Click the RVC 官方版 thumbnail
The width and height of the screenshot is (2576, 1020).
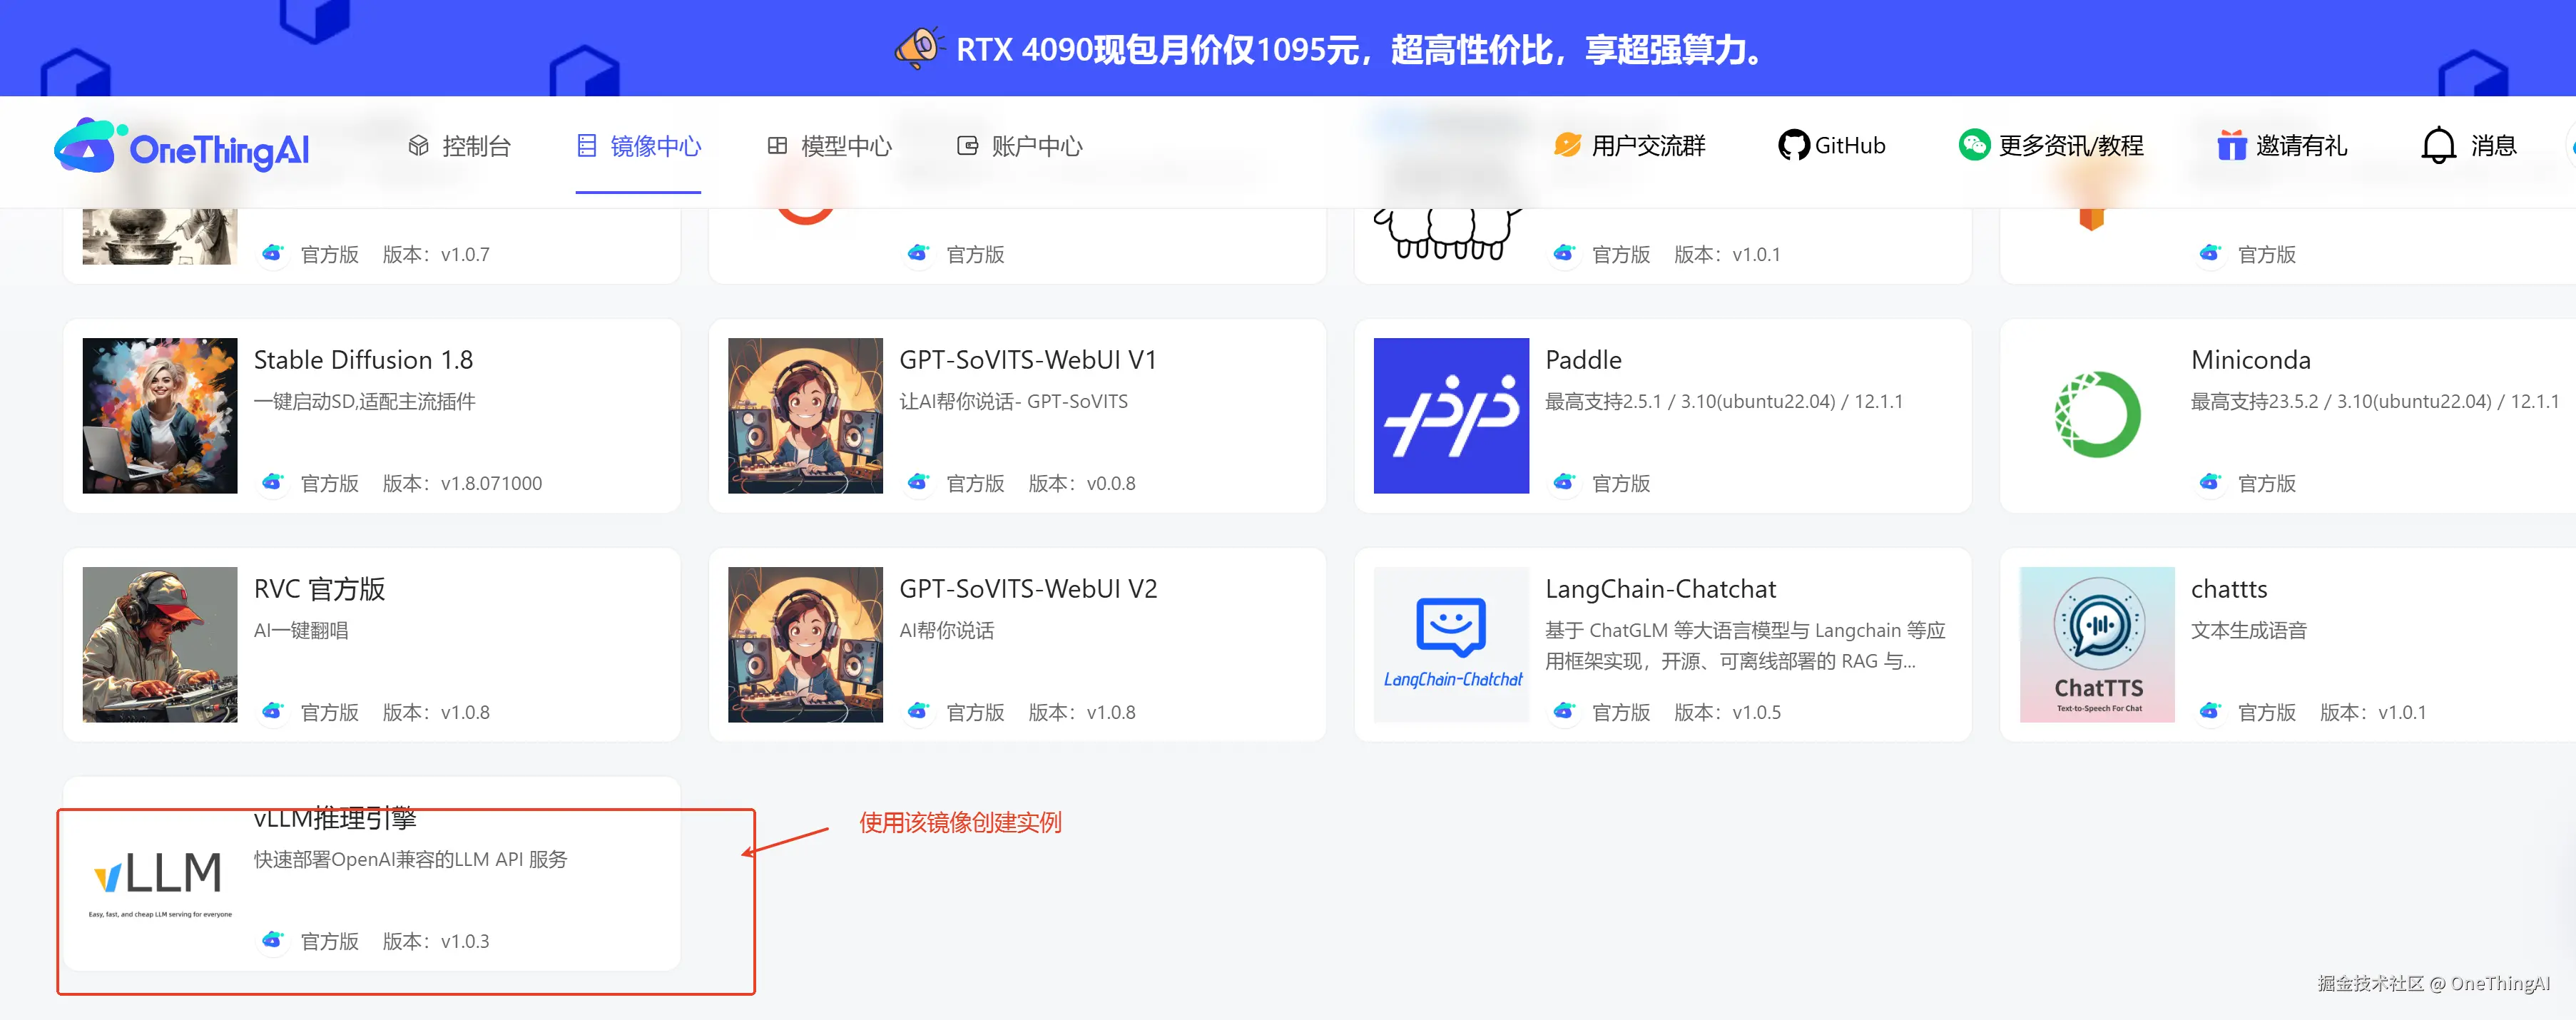click(160, 645)
